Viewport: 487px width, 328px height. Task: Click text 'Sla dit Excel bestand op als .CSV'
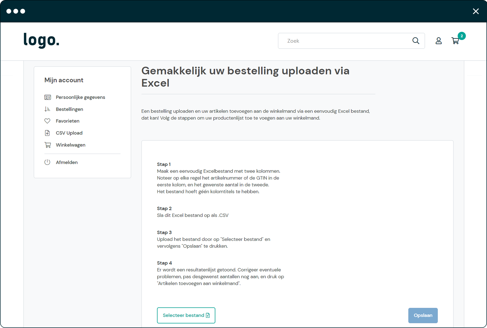click(x=193, y=215)
